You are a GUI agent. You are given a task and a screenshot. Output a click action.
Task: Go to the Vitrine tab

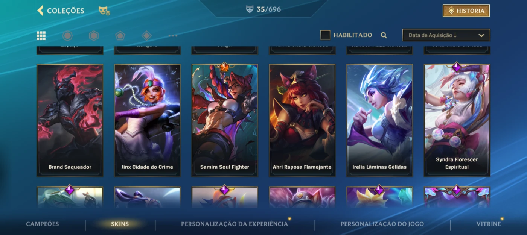(x=489, y=224)
